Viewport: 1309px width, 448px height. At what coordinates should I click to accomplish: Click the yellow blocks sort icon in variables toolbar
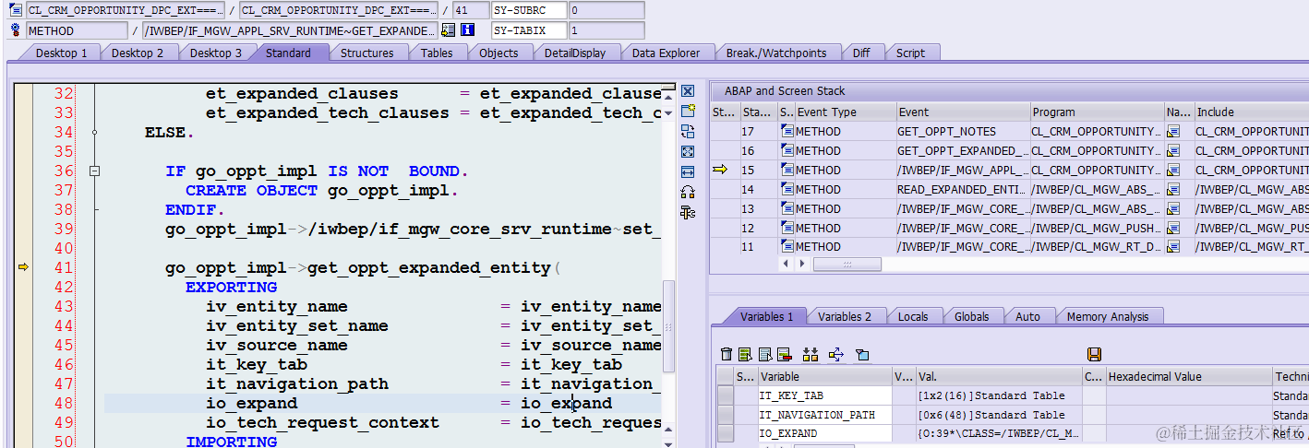[x=811, y=354]
